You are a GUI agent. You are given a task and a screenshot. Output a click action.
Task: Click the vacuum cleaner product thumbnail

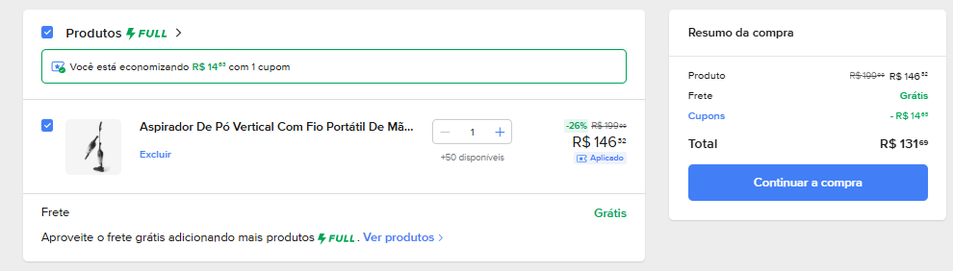(93, 147)
